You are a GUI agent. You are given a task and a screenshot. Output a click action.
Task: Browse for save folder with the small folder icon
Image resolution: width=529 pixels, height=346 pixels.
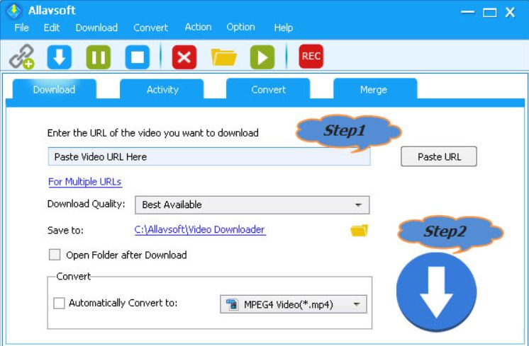[360, 231]
